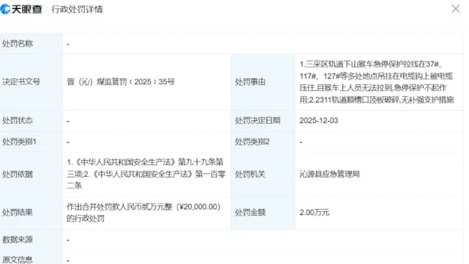Select the 处罚类别1 label cell
Image resolution: width=469 pixels, height=264 pixels.
tap(32, 142)
